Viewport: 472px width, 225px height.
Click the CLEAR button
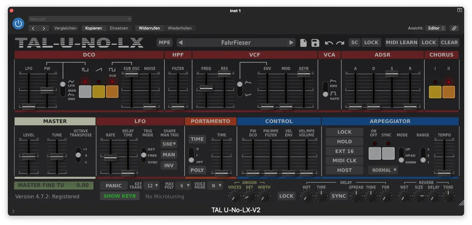tap(449, 43)
